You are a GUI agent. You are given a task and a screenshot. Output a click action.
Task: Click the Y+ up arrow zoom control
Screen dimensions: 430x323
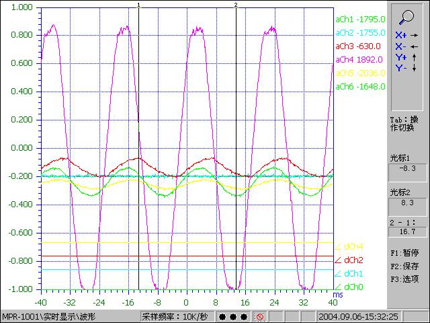pyautogui.click(x=407, y=57)
